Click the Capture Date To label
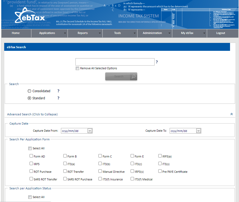Image resolution: width=239 pixels, height=202 pixels. point(156,131)
